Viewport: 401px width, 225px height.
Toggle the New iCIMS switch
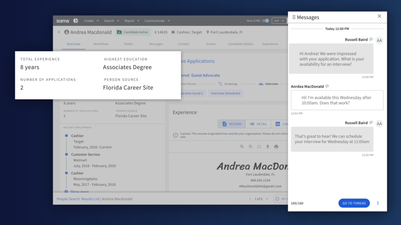(266, 21)
